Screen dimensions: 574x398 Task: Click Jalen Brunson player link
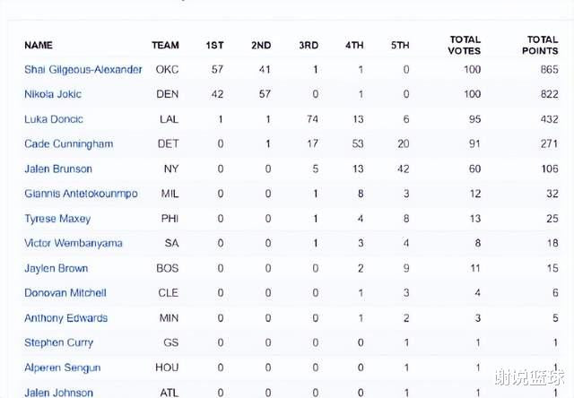coord(58,169)
